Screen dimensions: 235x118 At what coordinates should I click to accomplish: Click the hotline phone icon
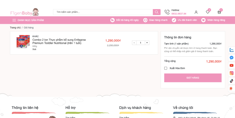coord(167,12)
